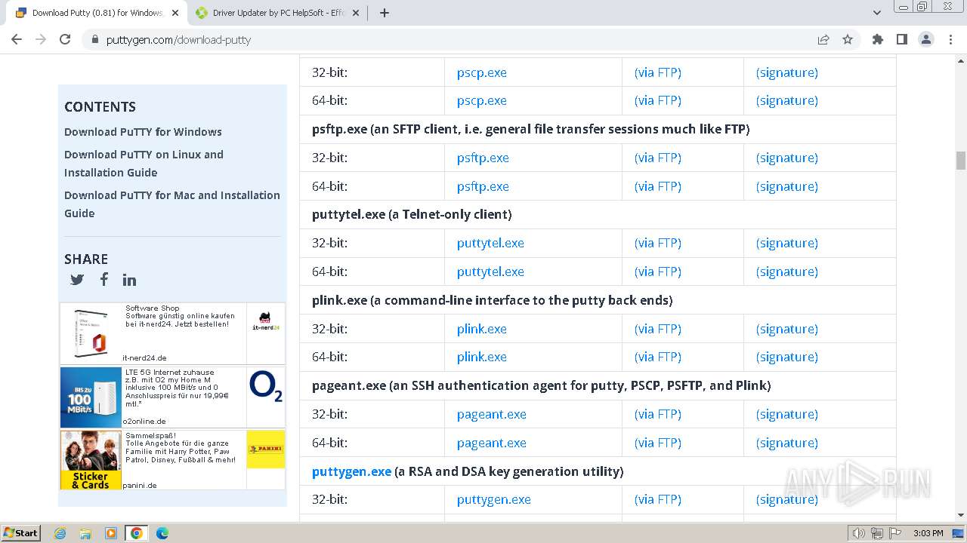Download the 64-bit psftp.exe file
The height and width of the screenshot is (543, 967).
(x=483, y=186)
